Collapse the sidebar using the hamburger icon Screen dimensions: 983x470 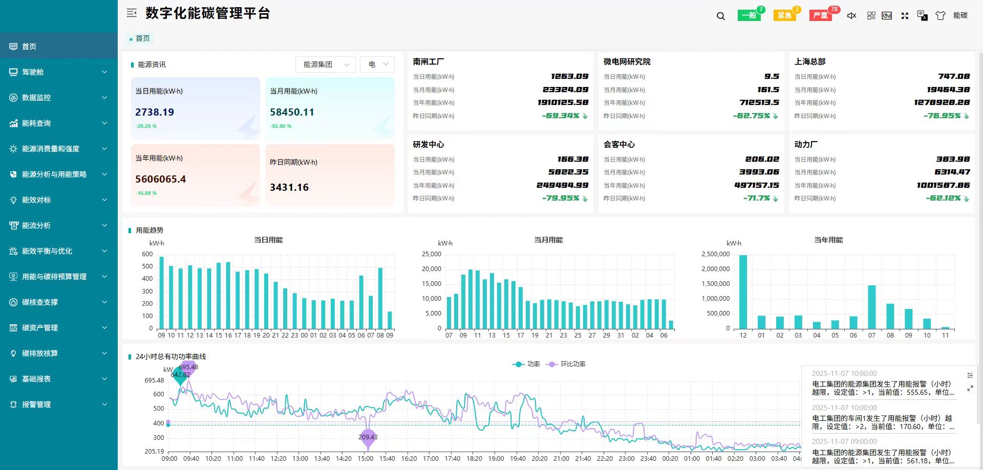point(132,13)
